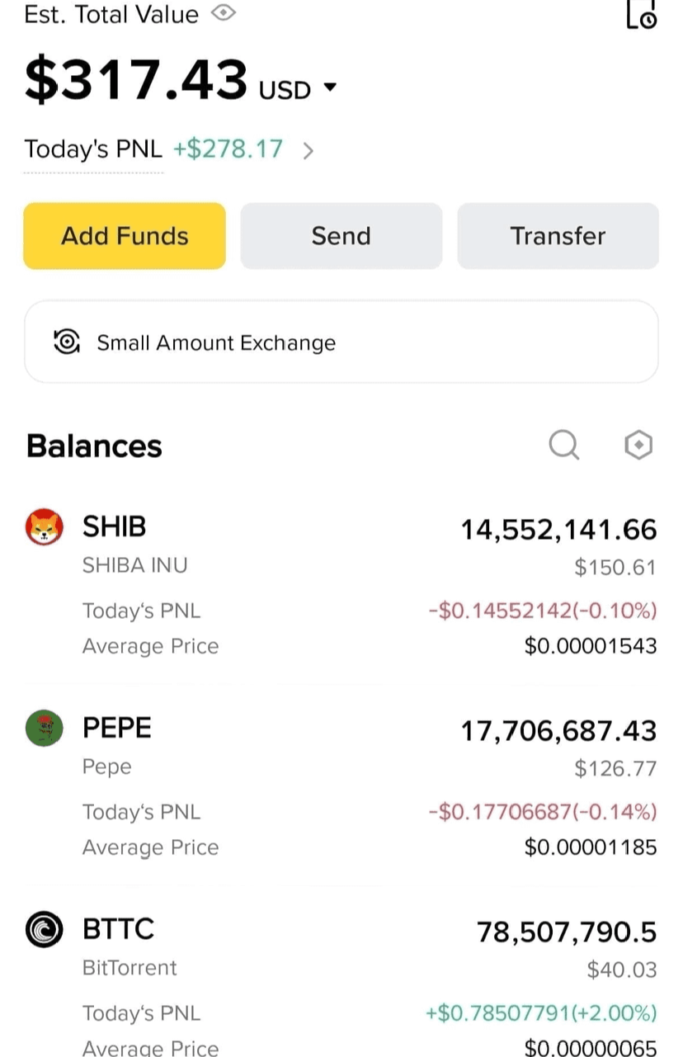Tap the Add Funds button
683x1057 pixels.
125,236
